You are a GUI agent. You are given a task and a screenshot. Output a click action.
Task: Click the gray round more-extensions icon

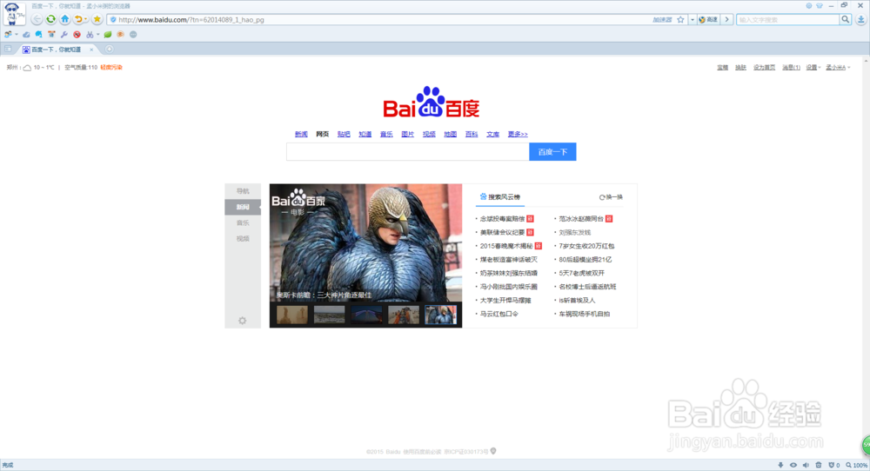click(x=133, y=35)
